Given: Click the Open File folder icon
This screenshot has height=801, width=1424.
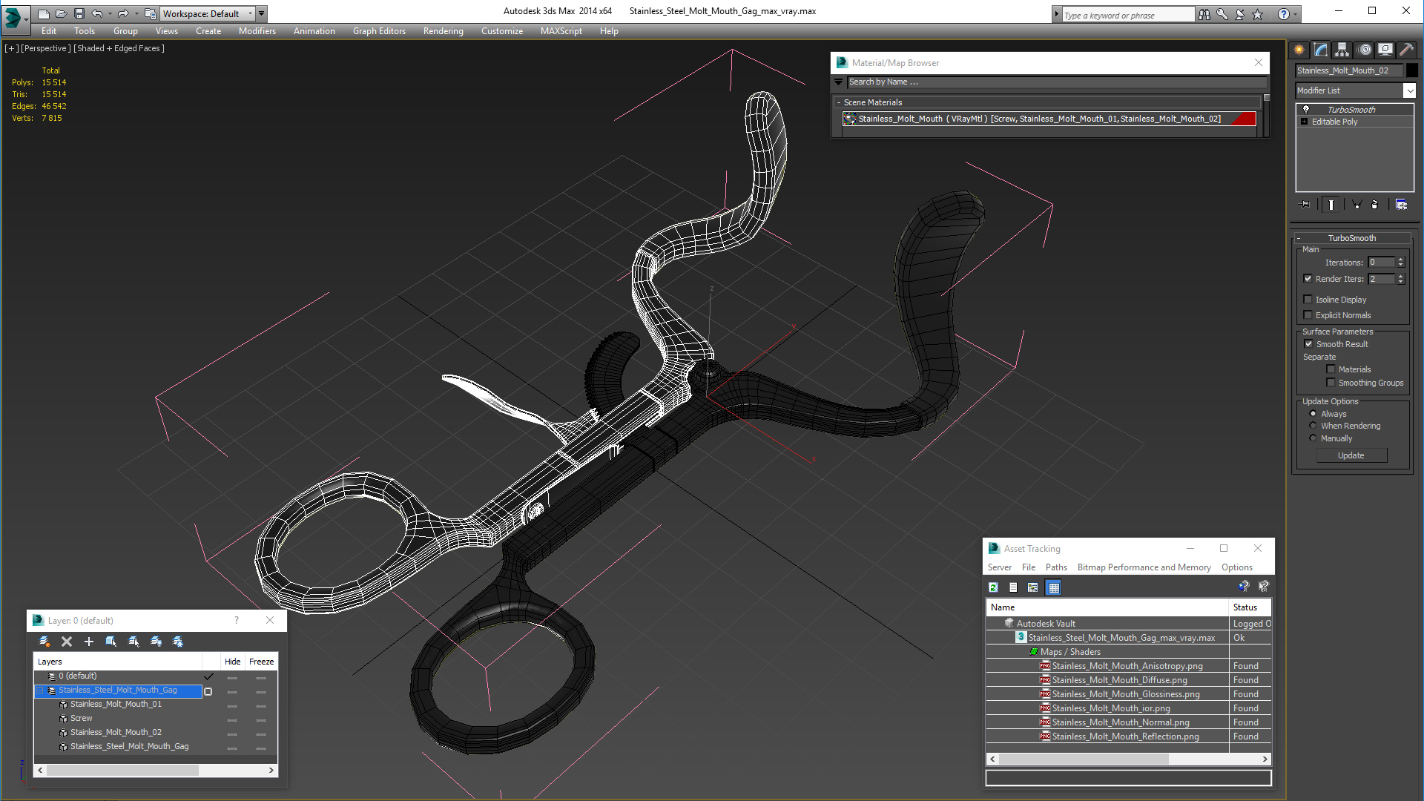Looking at the screenshot, I should coord(62,13).
